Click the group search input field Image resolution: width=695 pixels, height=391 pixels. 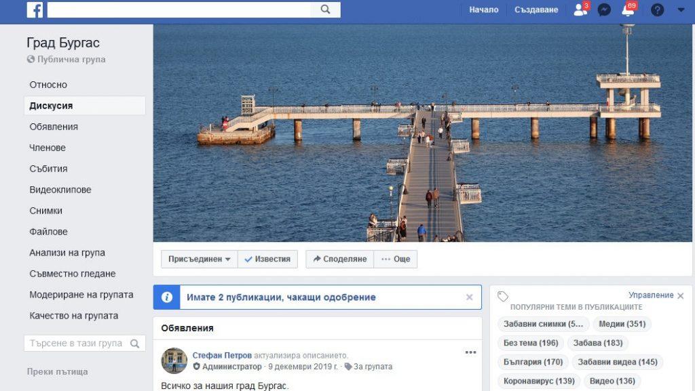(x=76, y=344)
